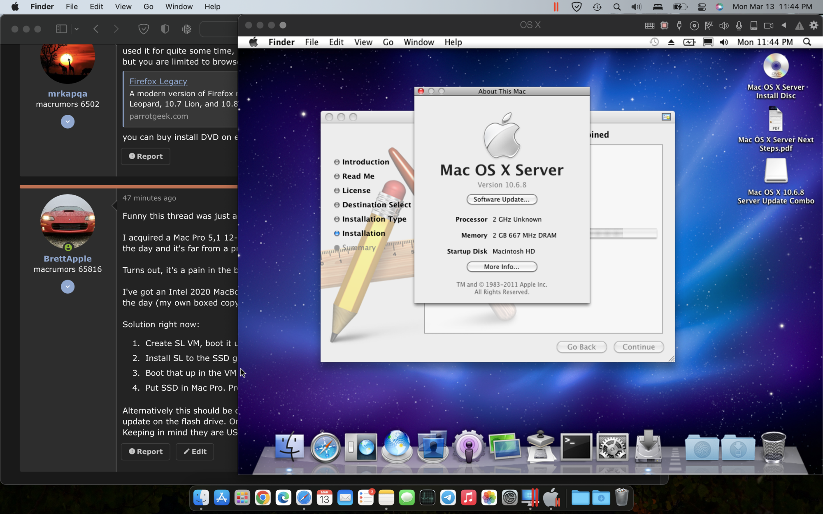This screenshot has width=823, height=514.
Task: Click Edit on BrettApple's post
Action: click(195, 451)
